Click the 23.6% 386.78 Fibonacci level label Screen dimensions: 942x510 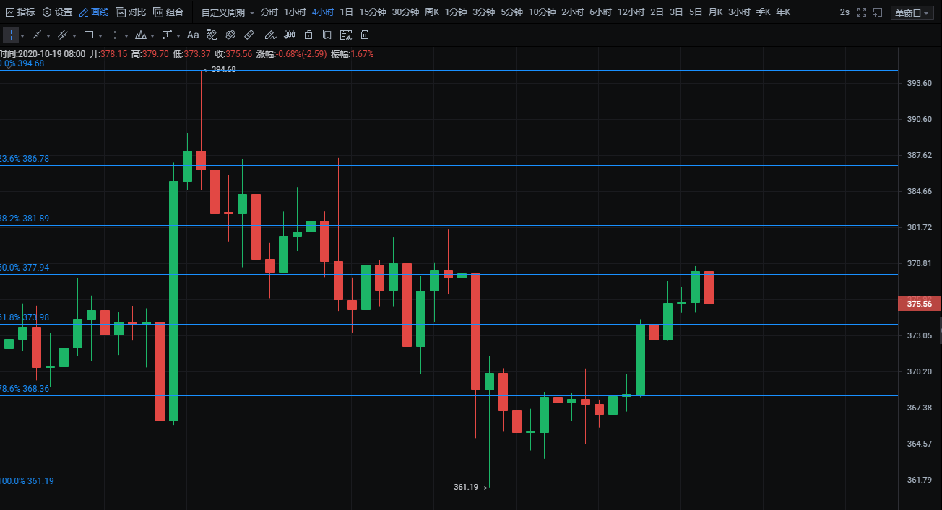[26, 159]
